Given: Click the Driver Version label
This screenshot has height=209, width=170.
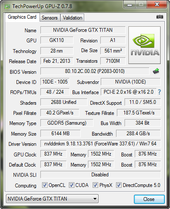Looking at the screenshot, I should [23, 144].
